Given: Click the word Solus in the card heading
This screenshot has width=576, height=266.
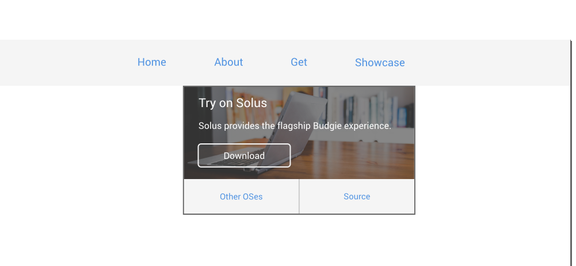Looking at the screenshot, I should [251, 103].
